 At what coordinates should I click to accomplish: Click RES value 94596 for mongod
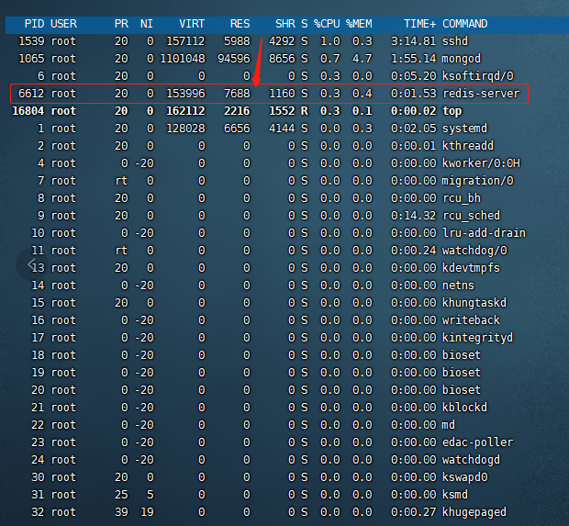pyautogui.click(x=234, y=59)
